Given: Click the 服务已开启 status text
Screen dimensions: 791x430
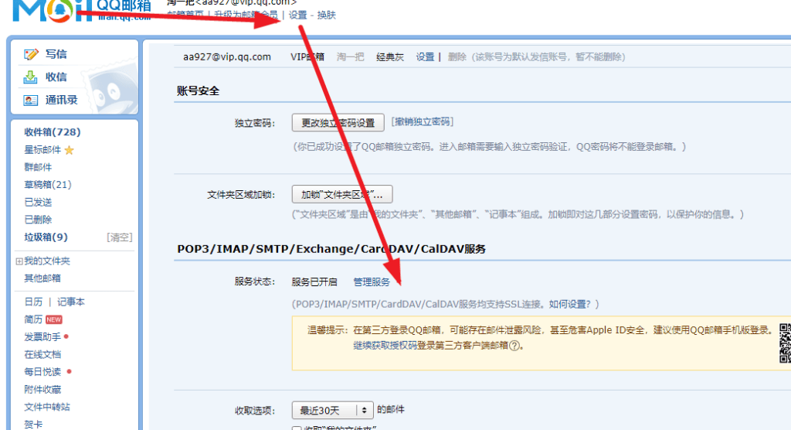Looking at the screenshot, I should point(314,282).
